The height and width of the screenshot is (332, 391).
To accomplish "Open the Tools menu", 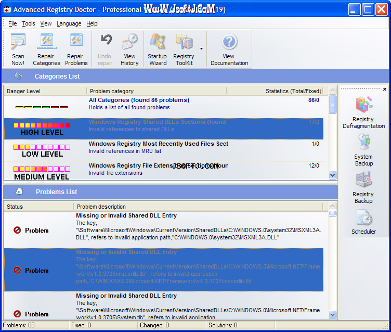I will 29,23.
